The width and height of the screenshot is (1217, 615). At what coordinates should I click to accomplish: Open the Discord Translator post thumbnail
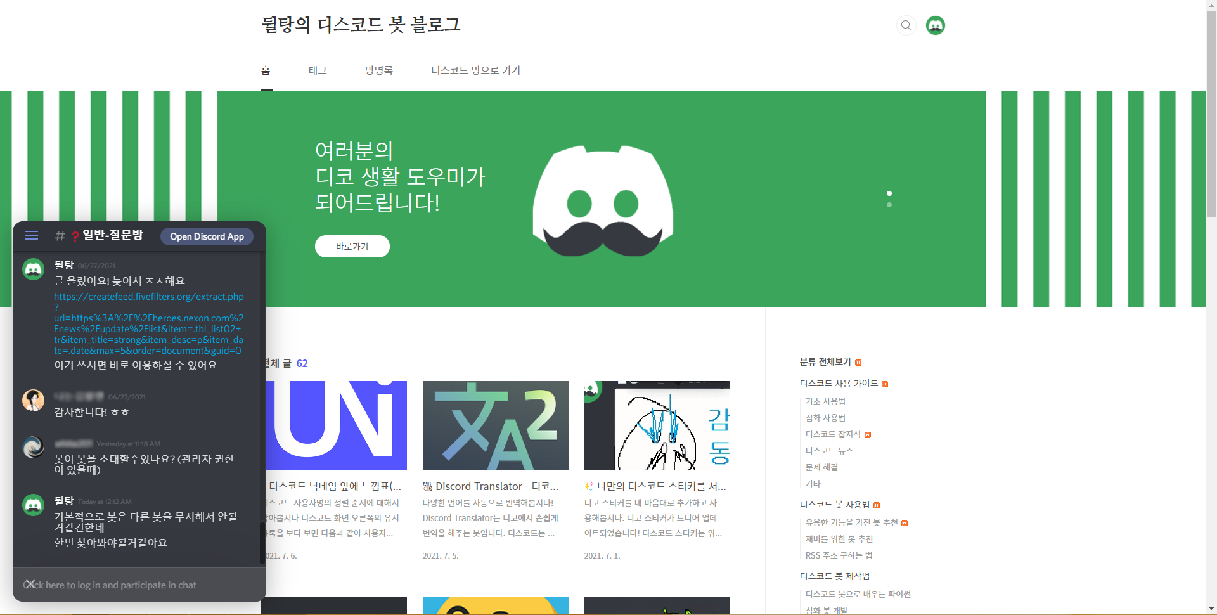click(496, 425)
